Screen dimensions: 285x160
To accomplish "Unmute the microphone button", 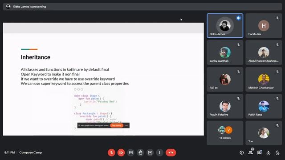I will (111, 152).
